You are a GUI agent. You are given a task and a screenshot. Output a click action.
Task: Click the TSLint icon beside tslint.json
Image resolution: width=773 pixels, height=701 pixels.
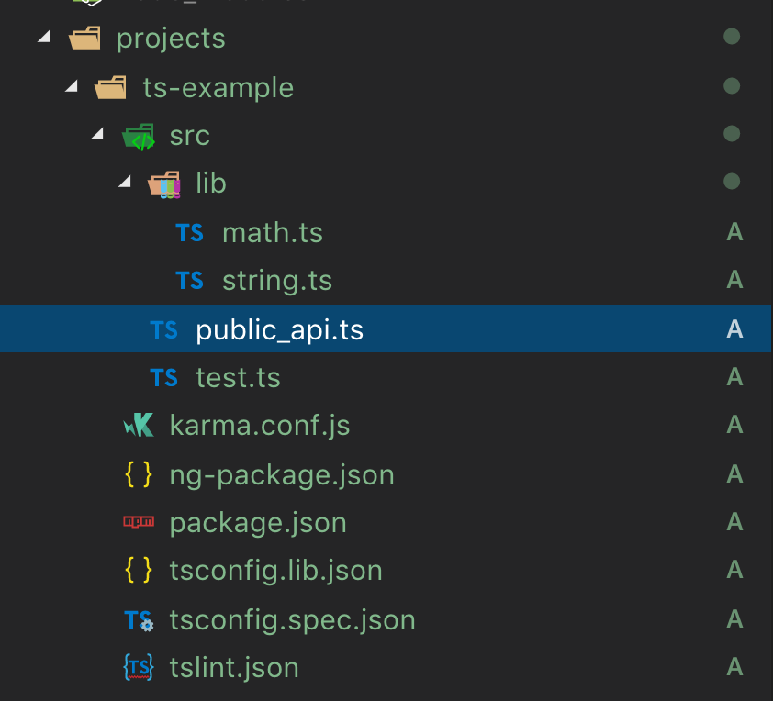[x=139, y=667]
